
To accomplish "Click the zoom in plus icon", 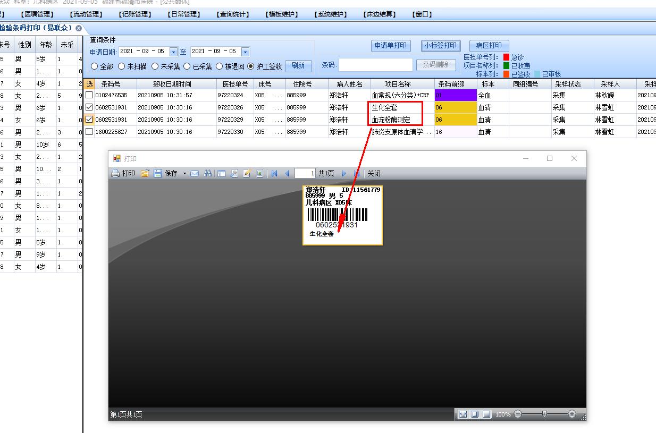I will 572,414.
